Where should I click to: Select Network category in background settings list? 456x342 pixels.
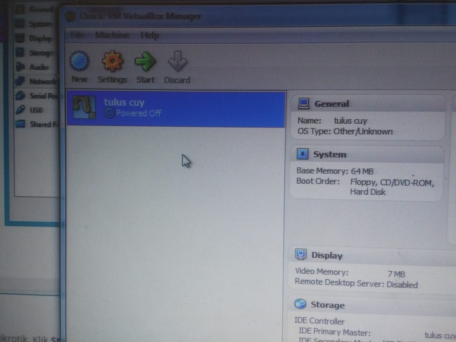click(43, 82)
